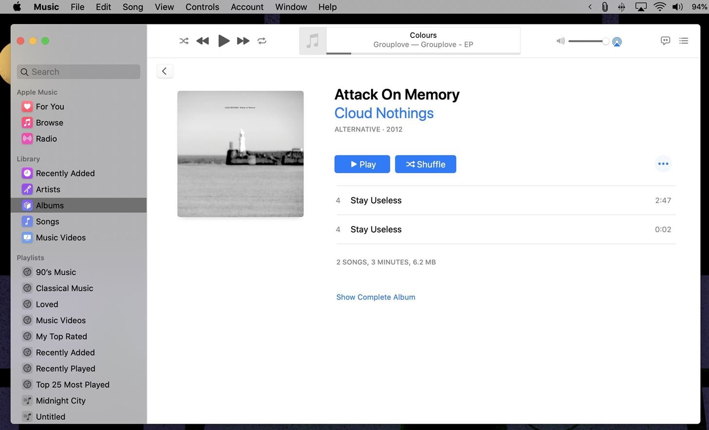Open the View menu

164,7
